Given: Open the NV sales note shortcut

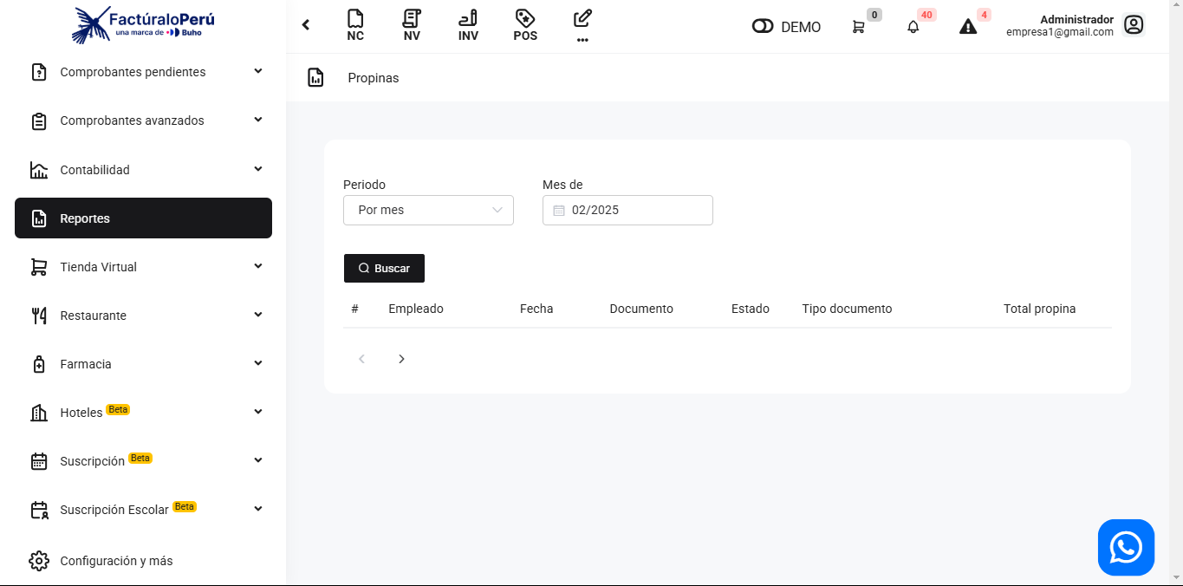Looking at the screenshot, I should coord(412,25).
